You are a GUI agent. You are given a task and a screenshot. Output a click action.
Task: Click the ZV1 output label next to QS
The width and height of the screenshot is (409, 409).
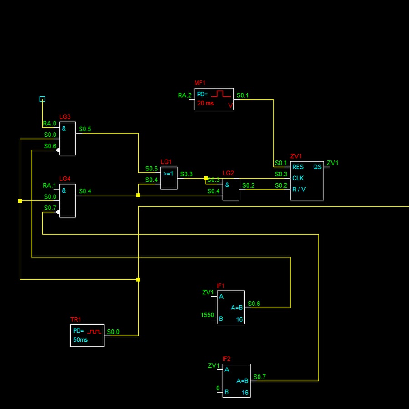tap(333, 163)
